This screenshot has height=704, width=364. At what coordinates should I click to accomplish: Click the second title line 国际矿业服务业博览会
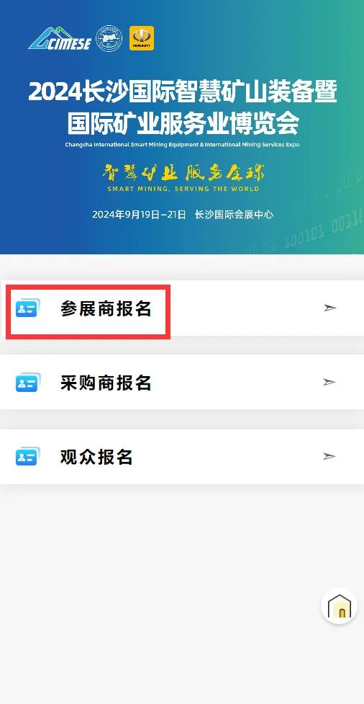(x=183, y=122)
